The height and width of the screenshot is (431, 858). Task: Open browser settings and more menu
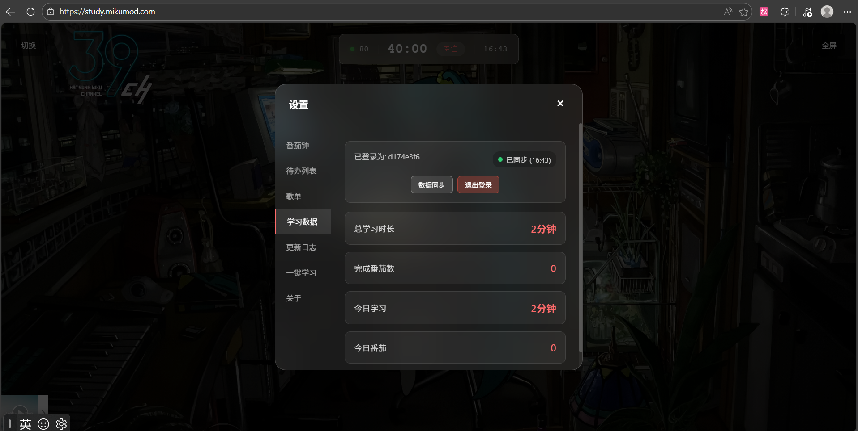847,12
